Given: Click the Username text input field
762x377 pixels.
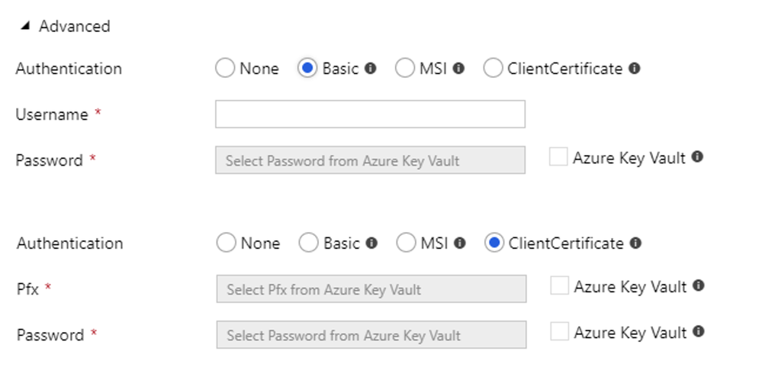Looking at the screenshot, I should click(370, 114).
